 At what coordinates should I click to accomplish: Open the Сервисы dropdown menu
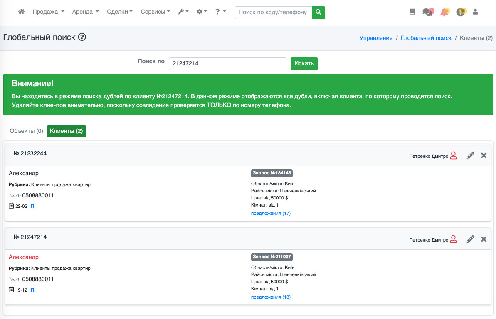click(x=155, y=12)
